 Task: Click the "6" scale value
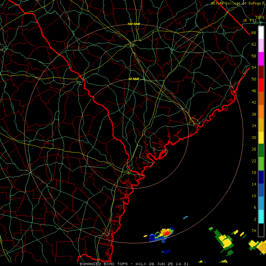click(x=255, y=207)
